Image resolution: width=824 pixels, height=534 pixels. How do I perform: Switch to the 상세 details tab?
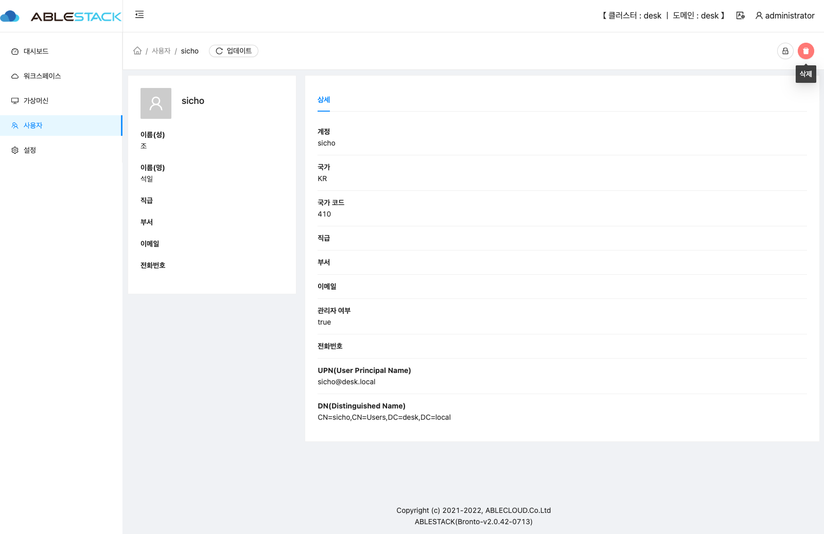point(324,100)
